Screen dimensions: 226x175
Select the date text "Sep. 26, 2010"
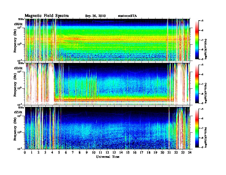click(95, 16)
